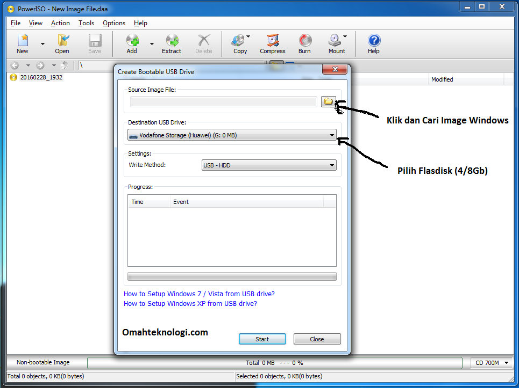The image size is (519, 388).
Task: Open the dropdown arrow beside Add
Action: [152, 43]
